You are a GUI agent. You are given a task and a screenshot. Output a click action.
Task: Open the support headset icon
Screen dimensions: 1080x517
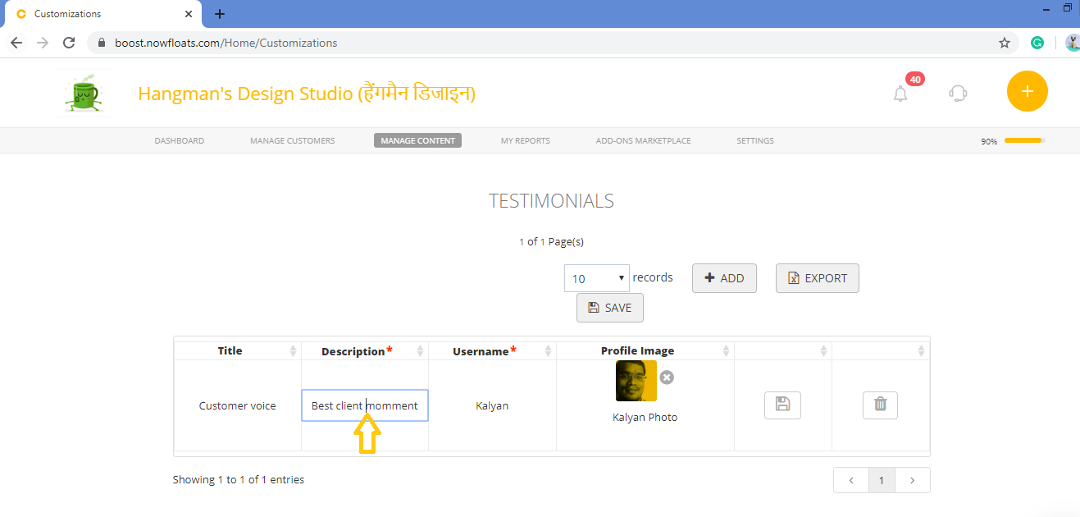coord(958,93)
